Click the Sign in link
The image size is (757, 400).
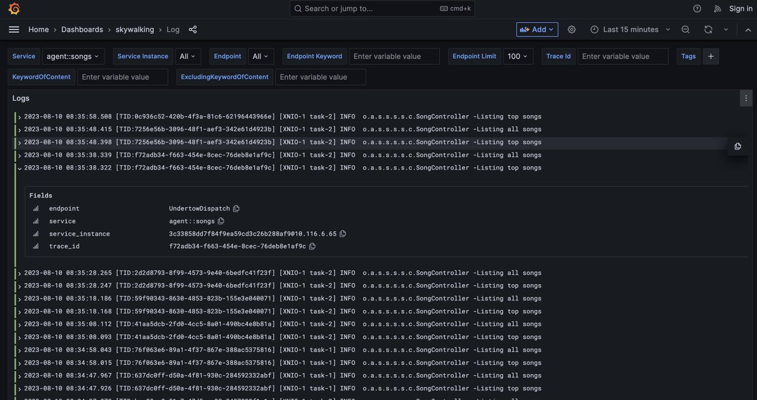point(741,9)
